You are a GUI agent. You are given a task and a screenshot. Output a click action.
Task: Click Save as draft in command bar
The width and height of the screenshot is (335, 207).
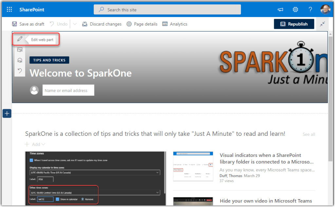(28, 24)
